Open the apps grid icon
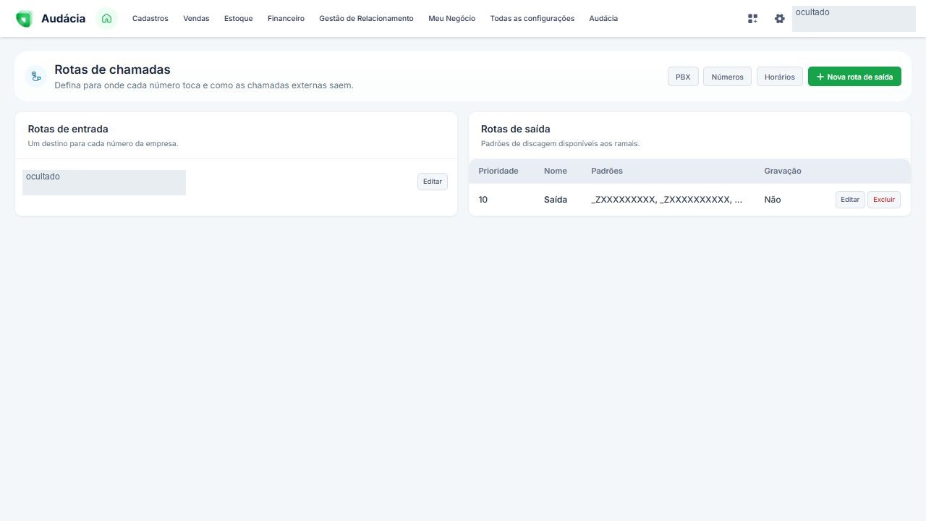926x521 pixels. pyautogui.click(x=752, y=19)
